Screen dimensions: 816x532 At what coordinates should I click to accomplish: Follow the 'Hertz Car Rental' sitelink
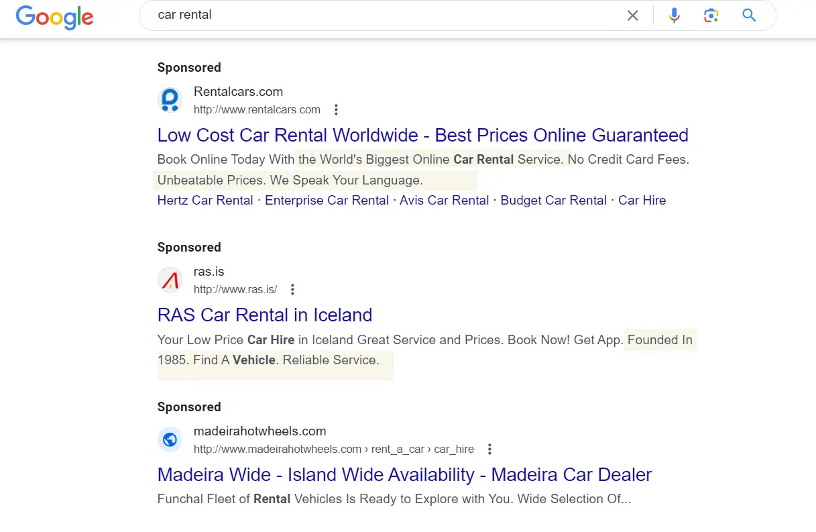click(x=205, y=200)
